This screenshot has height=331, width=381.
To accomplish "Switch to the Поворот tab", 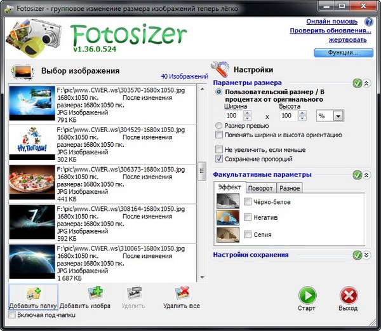I will 260,188.
